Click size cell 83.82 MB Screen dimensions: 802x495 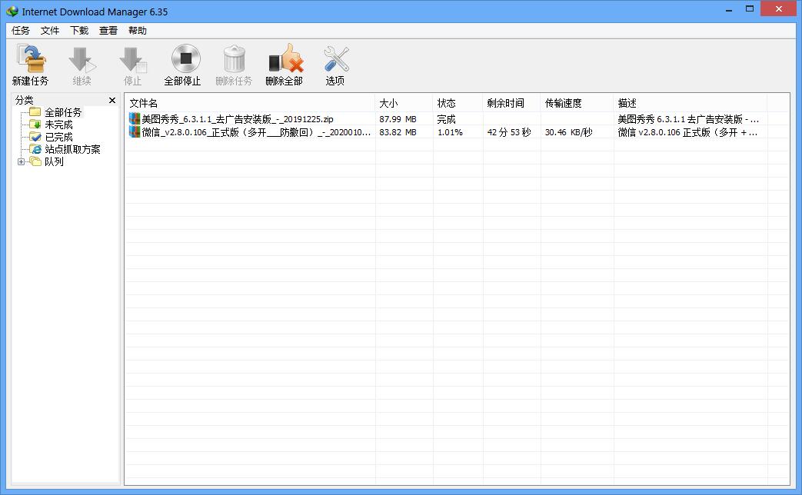pos(398,132)
